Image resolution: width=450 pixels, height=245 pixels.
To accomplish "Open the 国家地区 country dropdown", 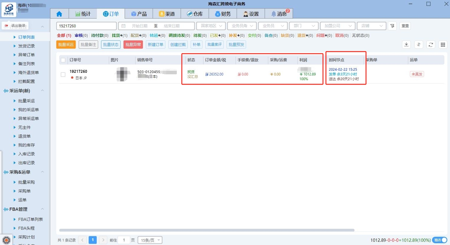I will pyautogui.click(x=211, y=26).
